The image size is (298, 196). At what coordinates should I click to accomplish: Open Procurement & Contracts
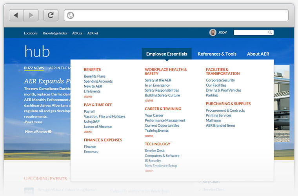click(x=225, y=110)
